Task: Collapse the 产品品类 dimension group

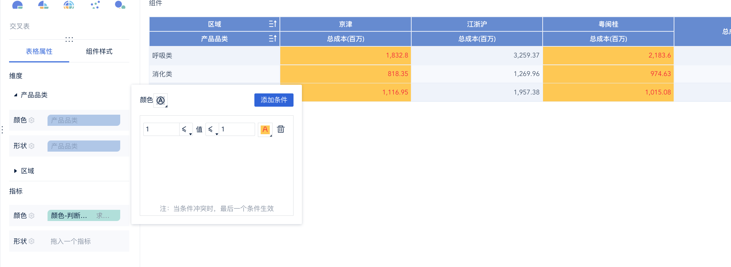Action: click(15, 95)
